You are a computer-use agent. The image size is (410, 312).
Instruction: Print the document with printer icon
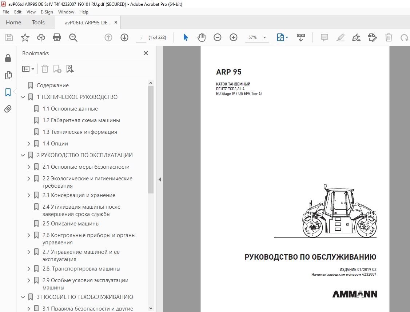(x=57, y=37)
